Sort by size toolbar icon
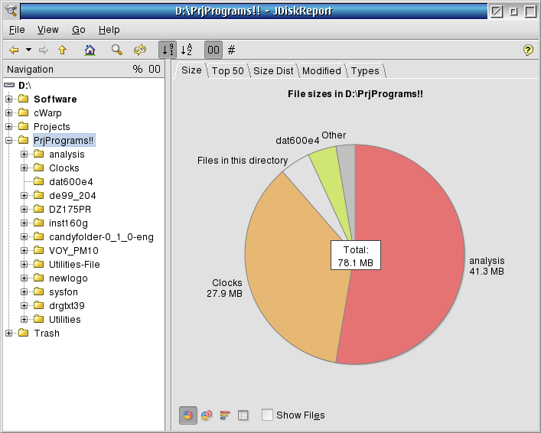The height and width of the screenshot is (433, 541). (x=168, y=50)
